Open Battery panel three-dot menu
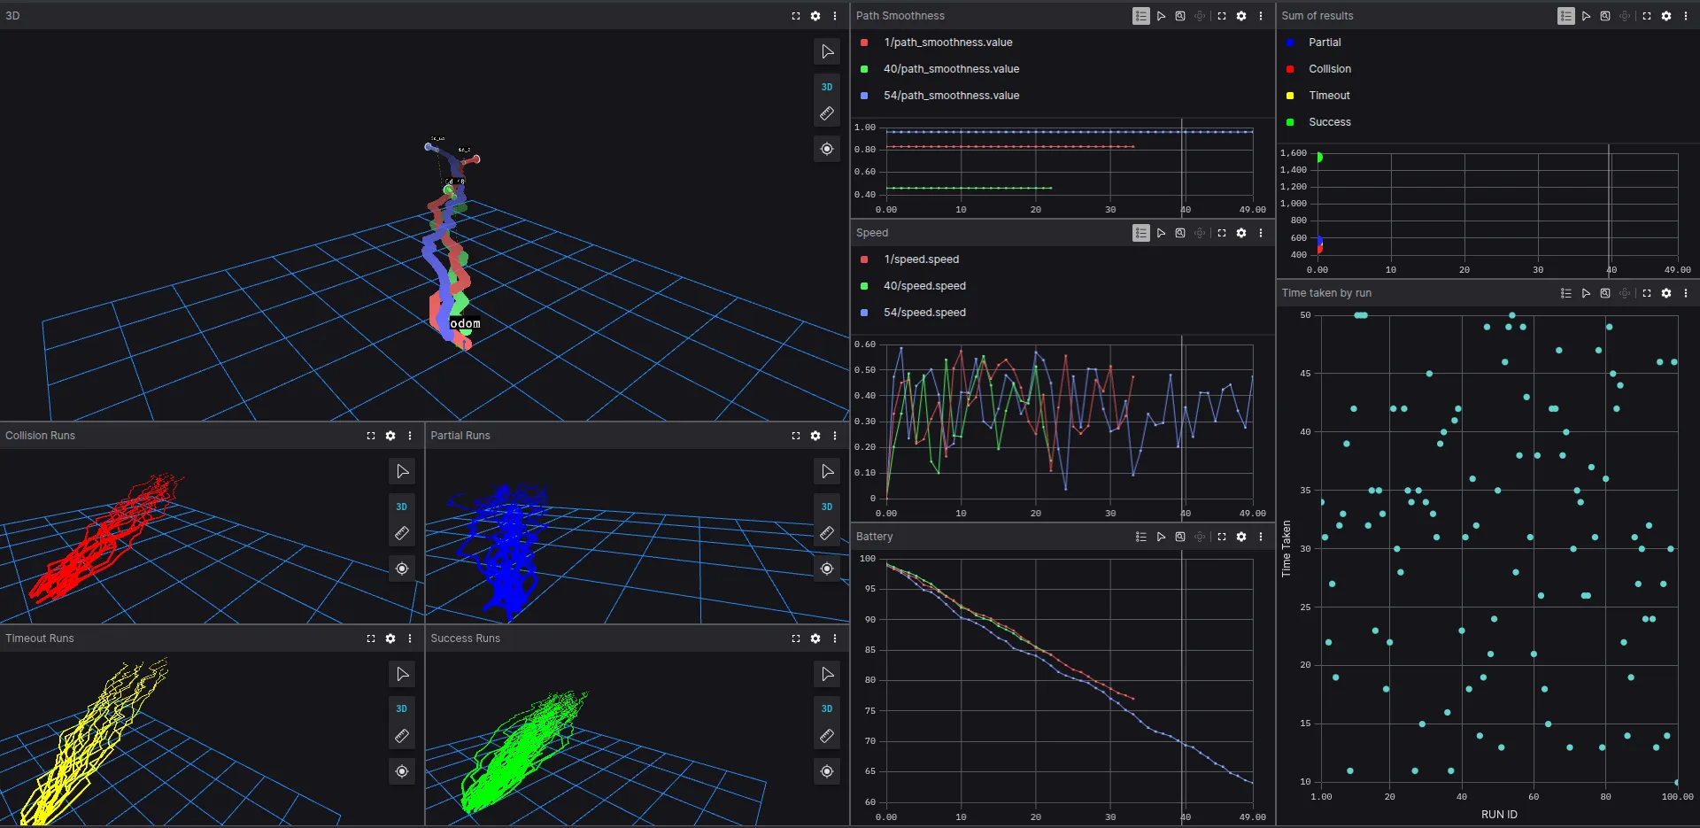Viewport: 1700px width, 828px height. click(x=1261, y=537)
